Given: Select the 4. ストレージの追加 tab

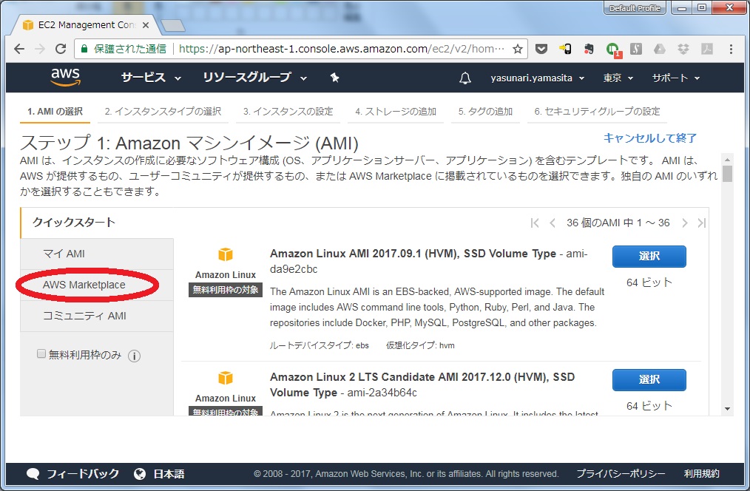Looking at the screenshot, I should (x=396, y=112).
